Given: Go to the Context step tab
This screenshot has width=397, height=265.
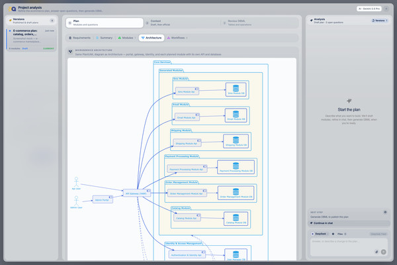Looking at the screenshot, I should (183, 23).
